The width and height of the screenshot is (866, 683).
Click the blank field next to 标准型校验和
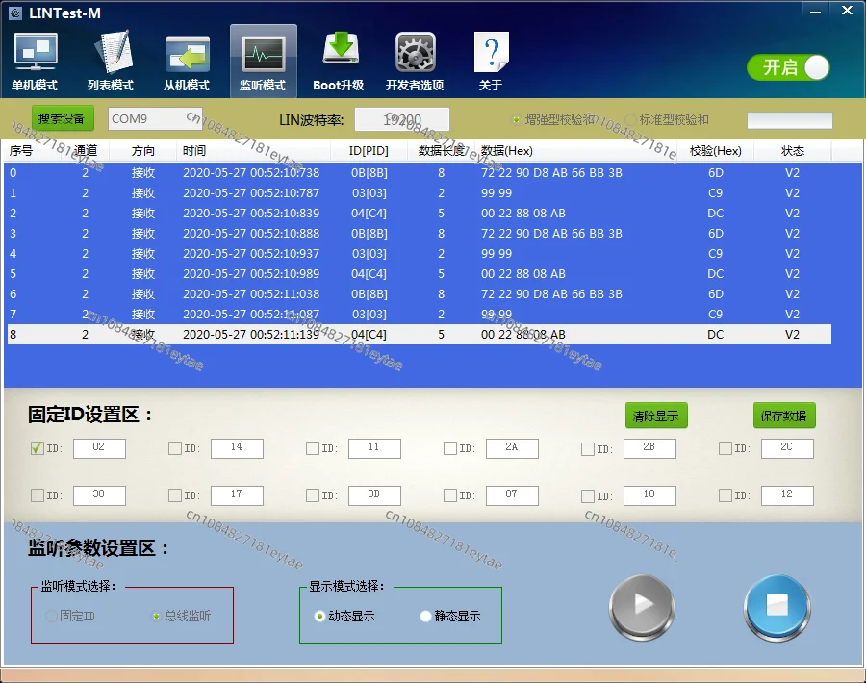pos(790,120)
